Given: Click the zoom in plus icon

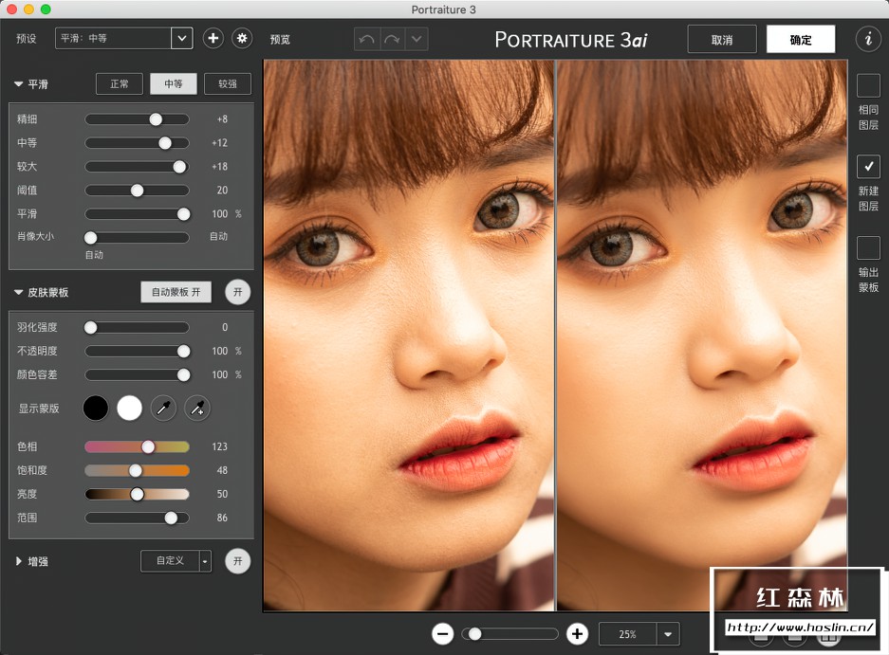Looking at the screenshot, I should pos(577,634).
